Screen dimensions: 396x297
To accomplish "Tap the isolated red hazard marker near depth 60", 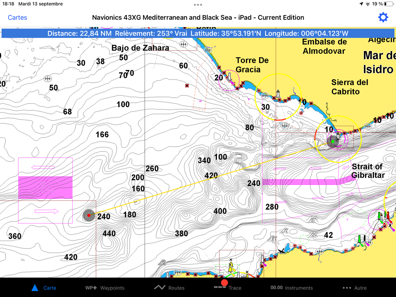I will [187, 85].
